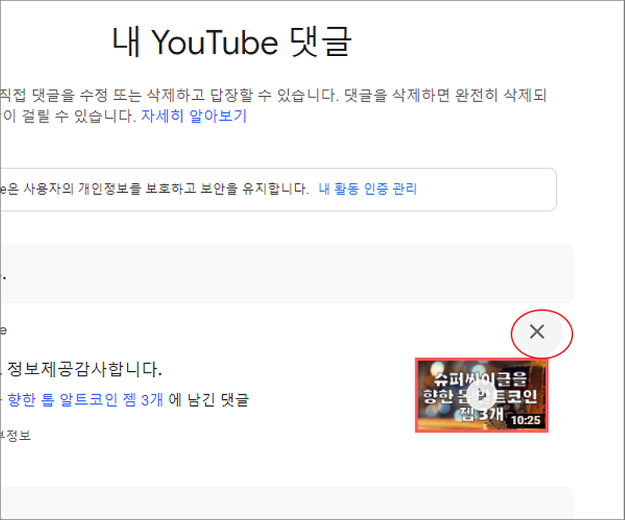Click the 내 YouTube 댓글 heading
625x520 pixels.
pos(232,42)
